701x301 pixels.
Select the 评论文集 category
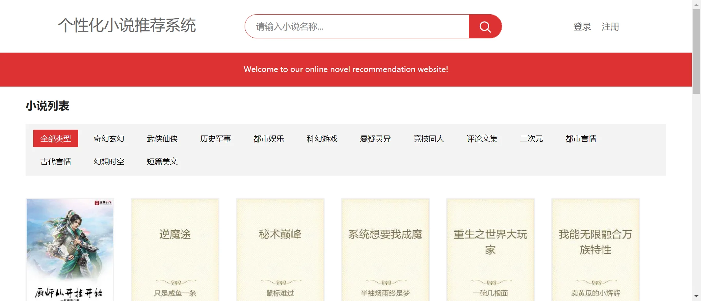point(482,138)
